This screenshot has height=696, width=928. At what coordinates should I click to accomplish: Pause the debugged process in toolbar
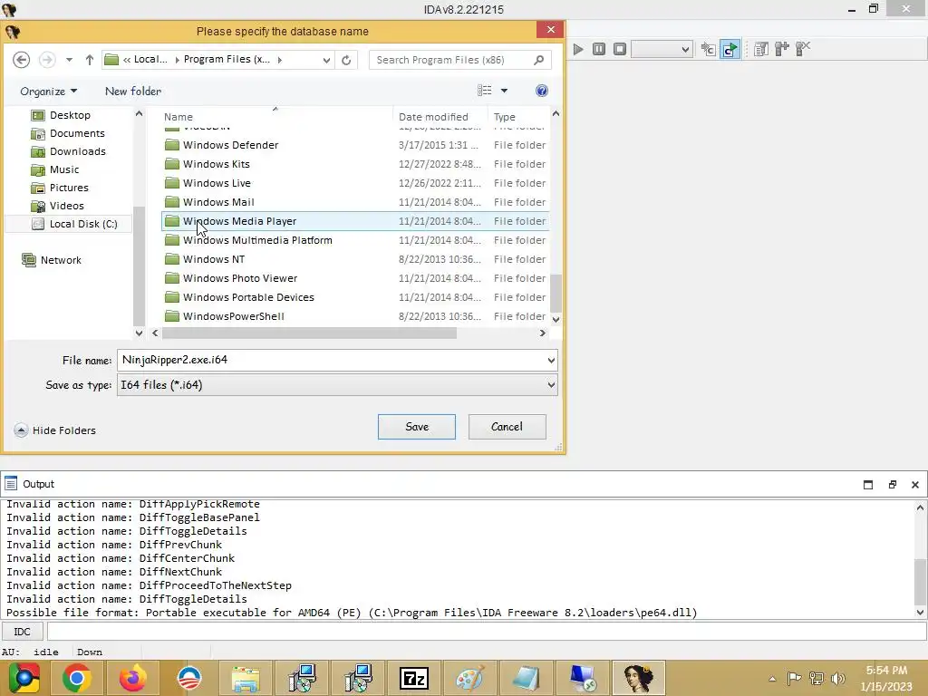coord(599,49)
